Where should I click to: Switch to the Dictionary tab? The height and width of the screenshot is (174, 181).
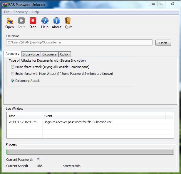(x=49, y=54)
